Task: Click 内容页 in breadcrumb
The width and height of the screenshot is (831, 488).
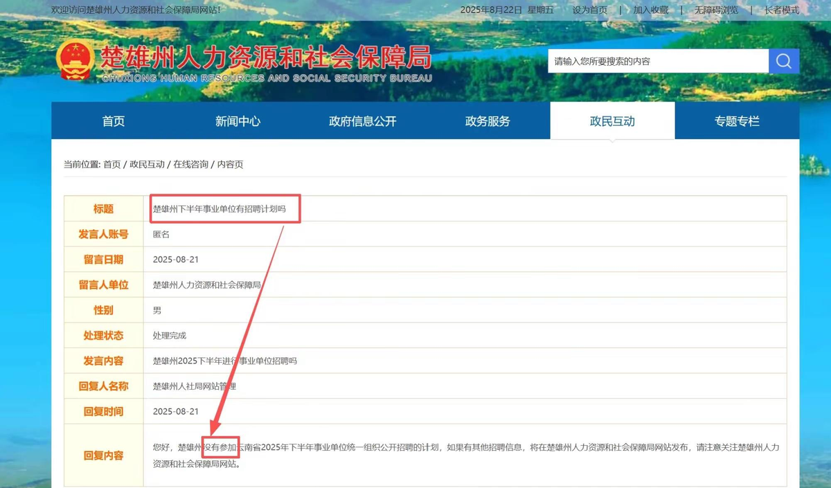Action: (231, 164)
